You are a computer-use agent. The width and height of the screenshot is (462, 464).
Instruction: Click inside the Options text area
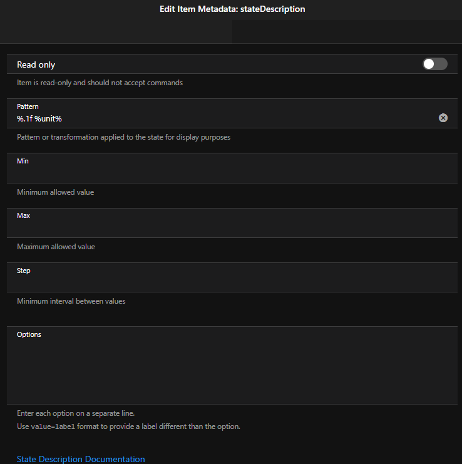(x=230, y=371)
